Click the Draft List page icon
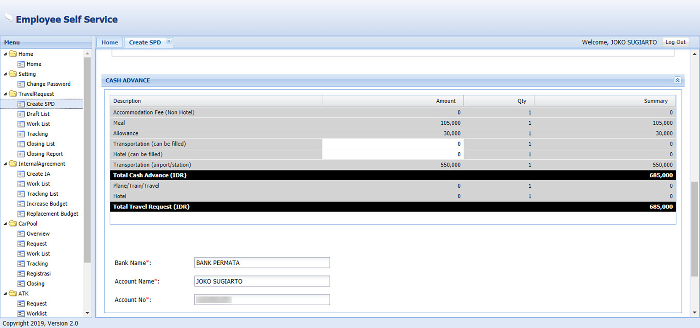This screenshot has width=700, height=328. point(21,114)
